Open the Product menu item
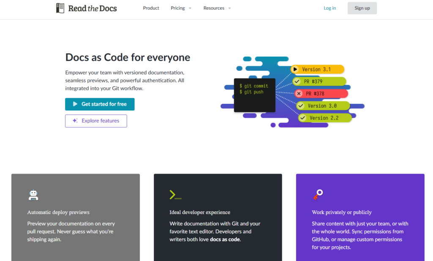Image resolution: width=433 pixels, height=261 pixels. (151, 8)
